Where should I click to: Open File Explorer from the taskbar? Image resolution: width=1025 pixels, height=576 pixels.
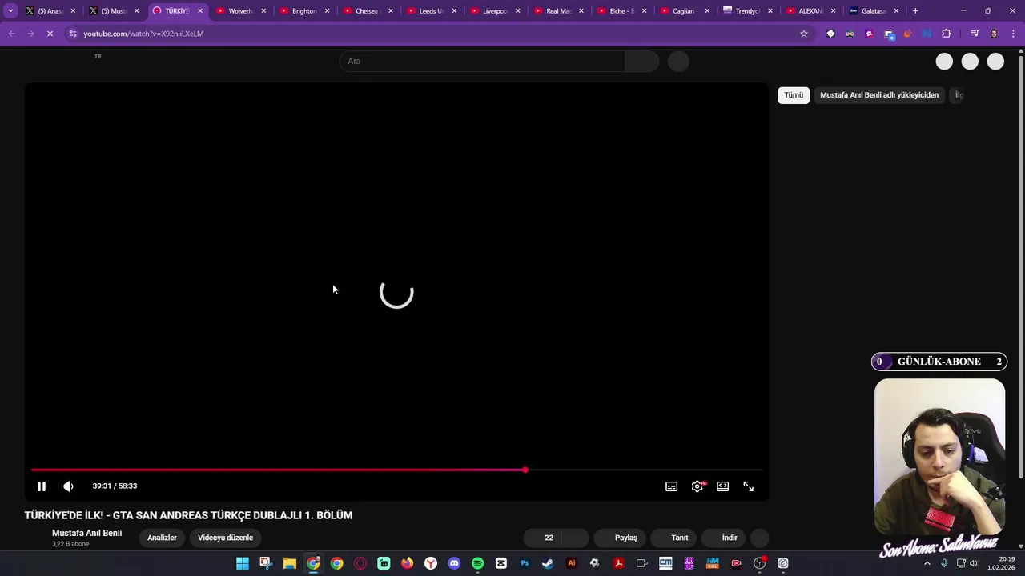290,563
